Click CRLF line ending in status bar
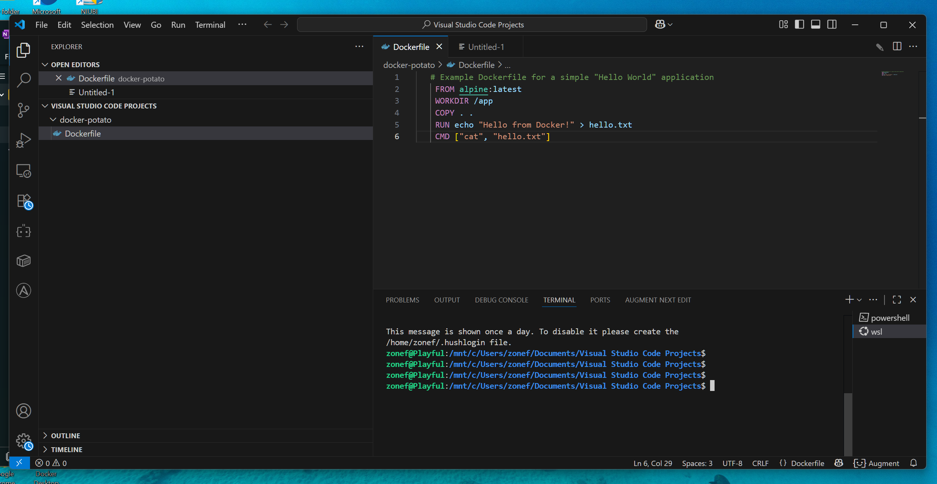The image size is (937, 484). pyautogui.click(x=760, y=463)
